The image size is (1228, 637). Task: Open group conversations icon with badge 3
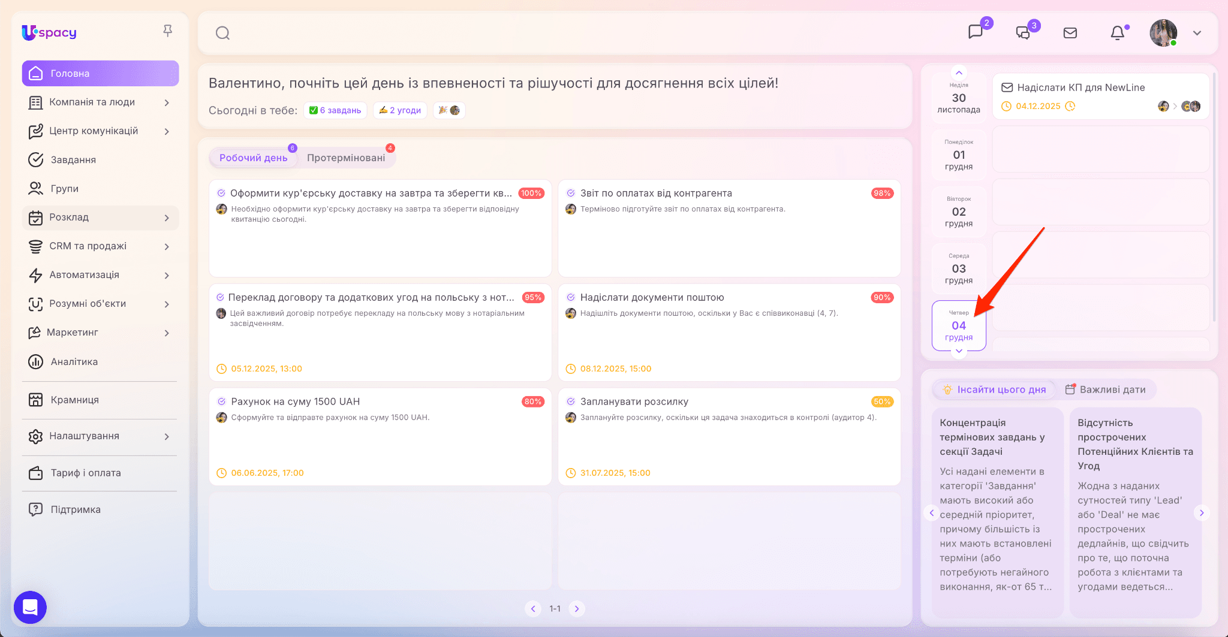(1023, 32)
